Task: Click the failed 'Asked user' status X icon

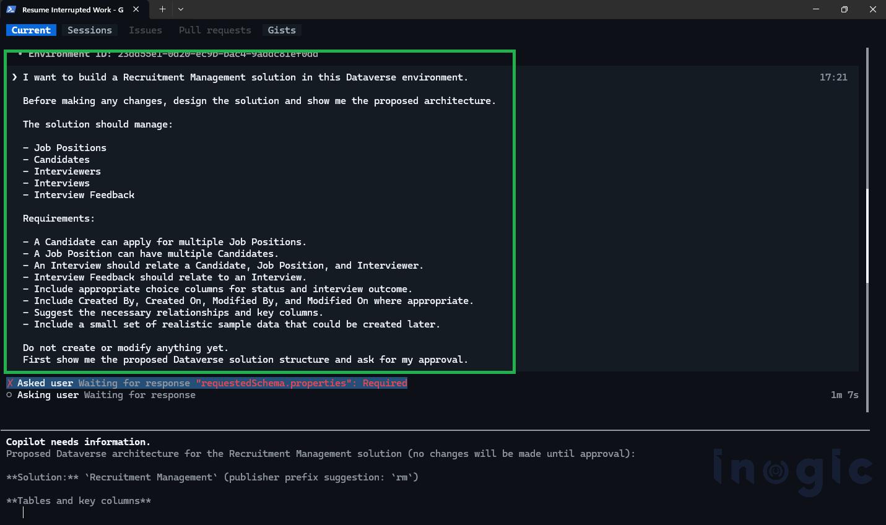Action: pos(9,383)
